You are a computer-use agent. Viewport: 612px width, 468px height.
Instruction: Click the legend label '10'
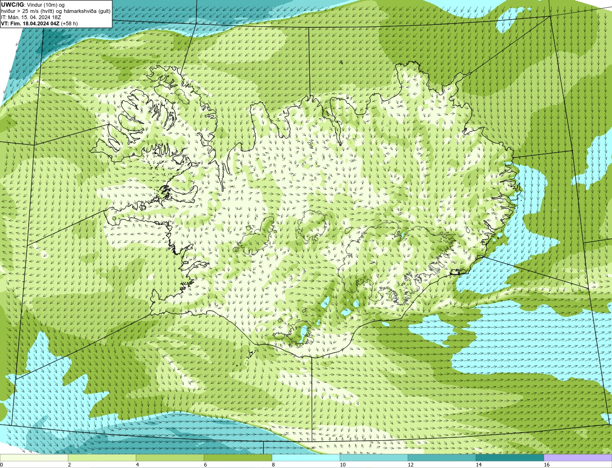[342, 465]
